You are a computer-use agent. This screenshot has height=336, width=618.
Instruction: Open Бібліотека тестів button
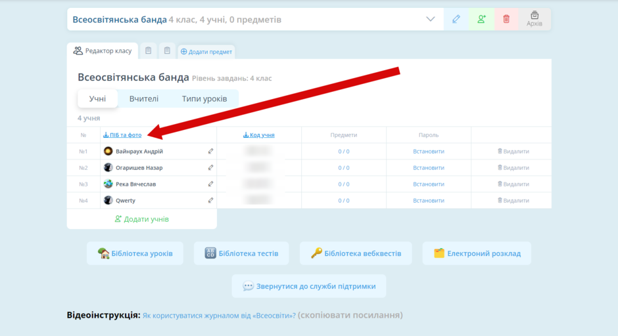[241, 253]
